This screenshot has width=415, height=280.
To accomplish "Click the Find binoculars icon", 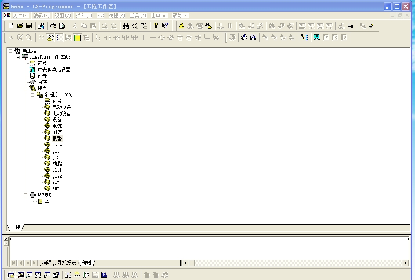I will pos(126,26).
